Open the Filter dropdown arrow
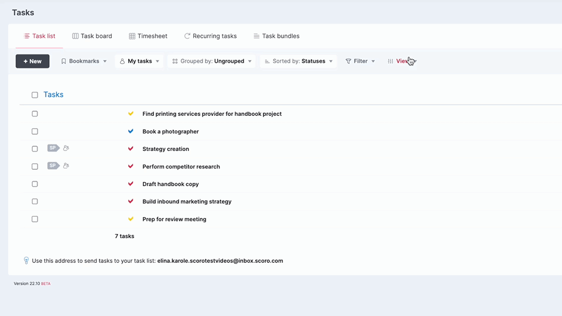The height and width of the screenshot is (316, 562). click(373, 61)
